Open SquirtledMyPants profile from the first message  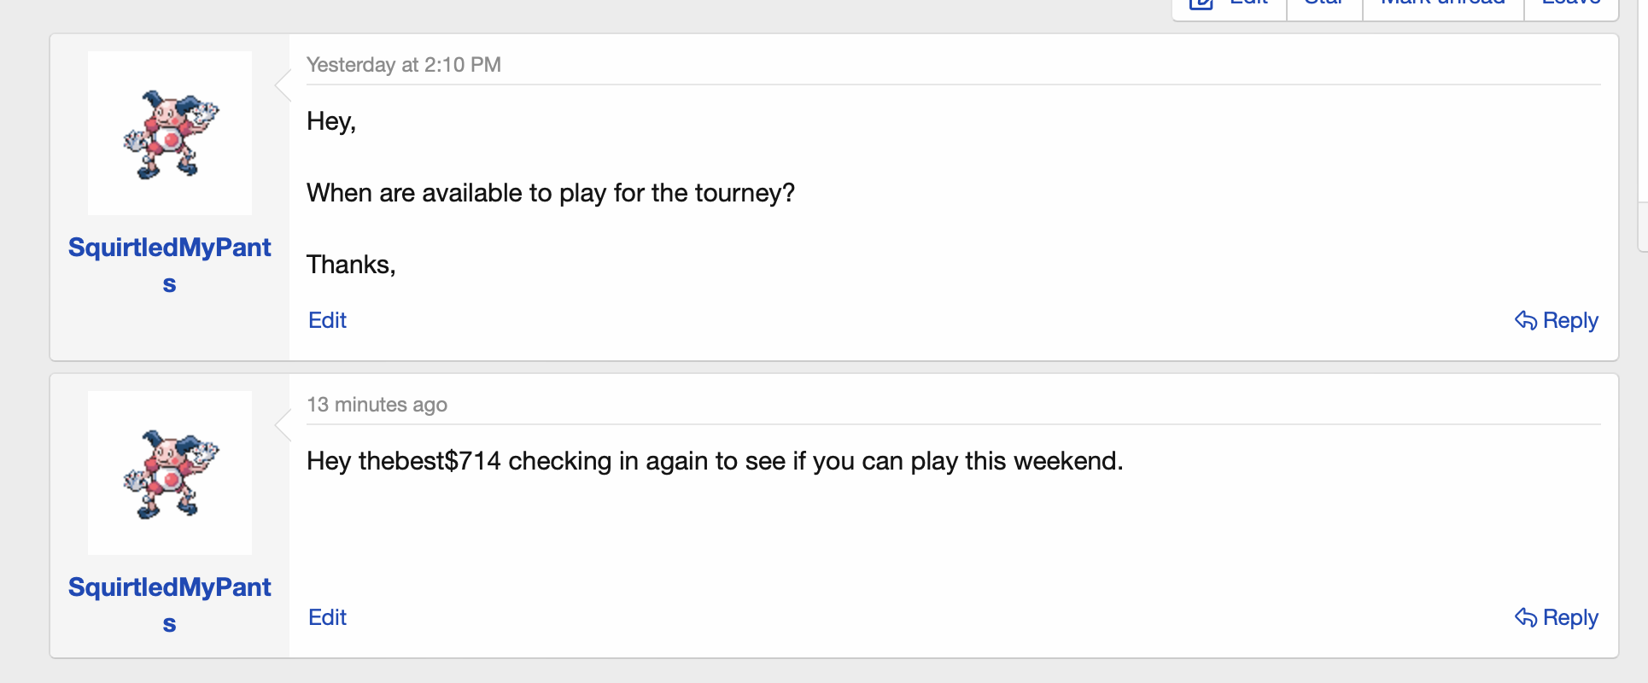[x=169, y=248]
